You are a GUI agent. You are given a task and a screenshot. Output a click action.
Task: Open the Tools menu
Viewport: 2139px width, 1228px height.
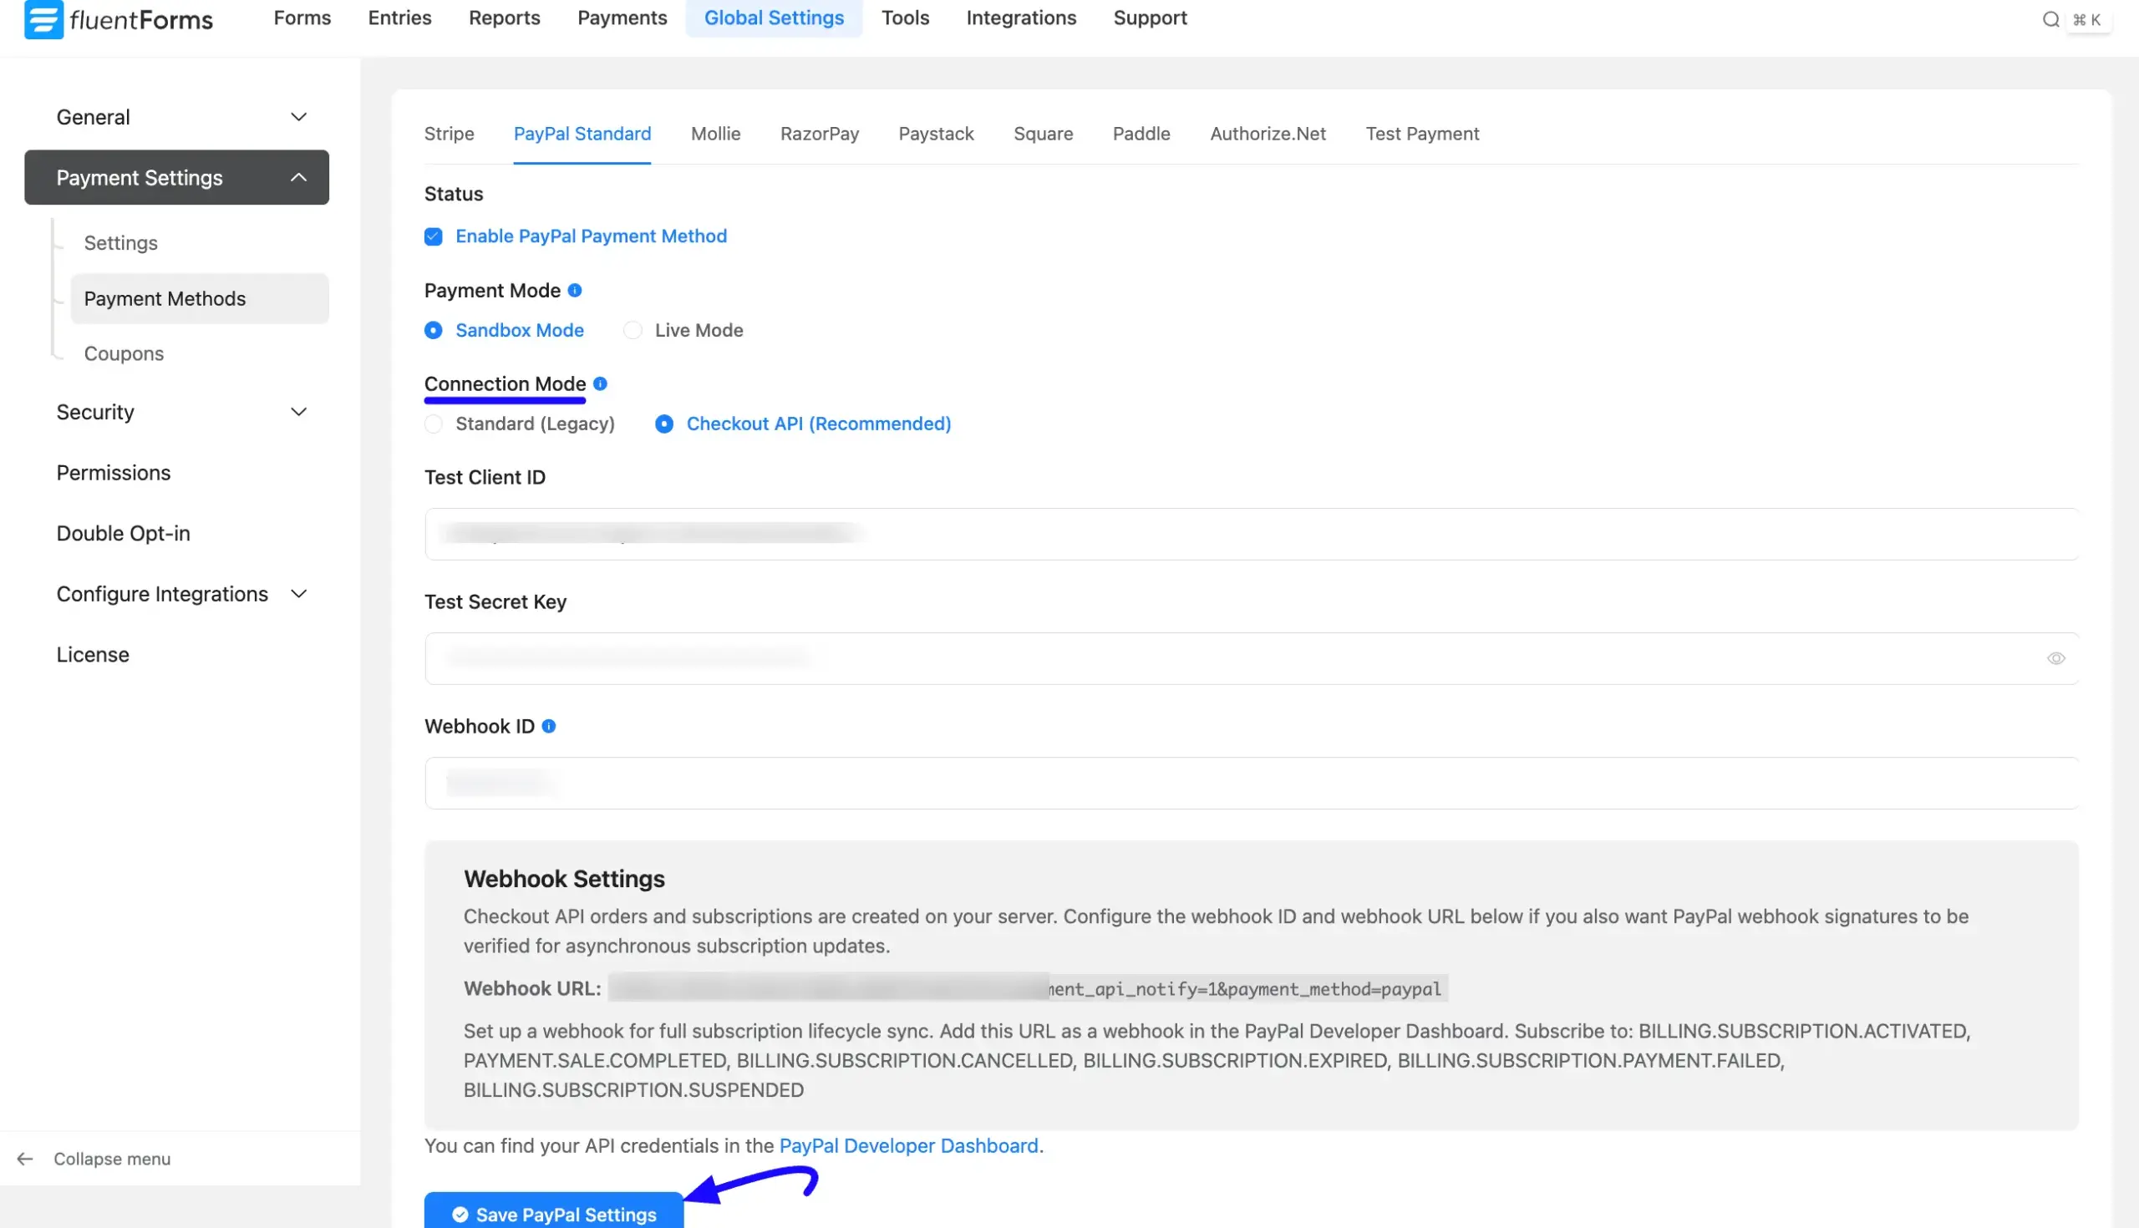pos(906,18)
